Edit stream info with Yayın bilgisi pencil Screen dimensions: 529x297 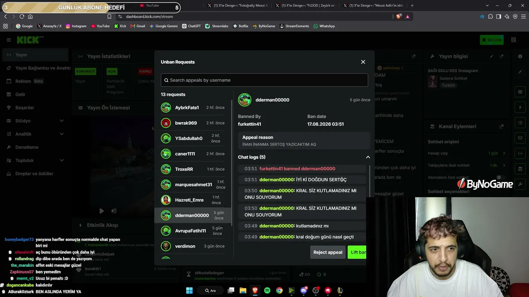[491, 57]
